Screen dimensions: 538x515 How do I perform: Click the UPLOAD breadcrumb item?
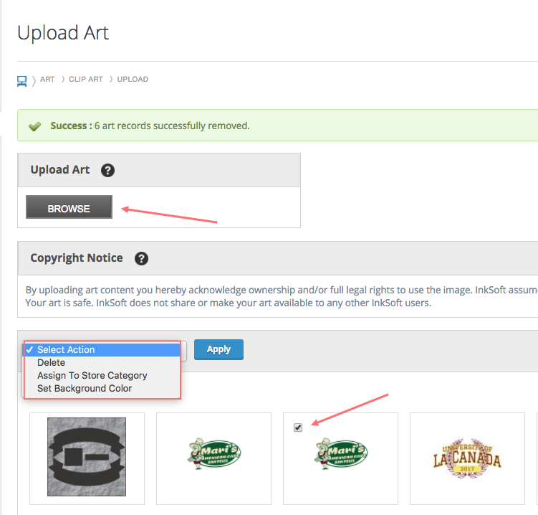click(133, 80)
